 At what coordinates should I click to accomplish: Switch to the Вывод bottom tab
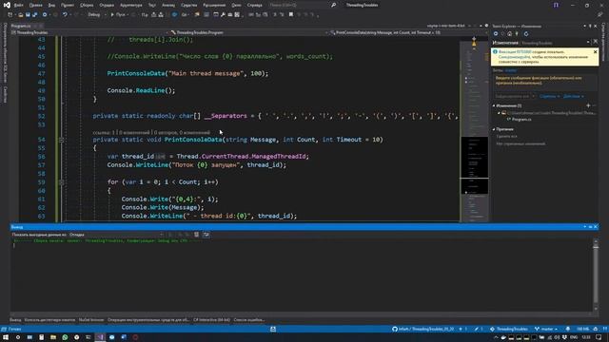(x=15, y=320)
